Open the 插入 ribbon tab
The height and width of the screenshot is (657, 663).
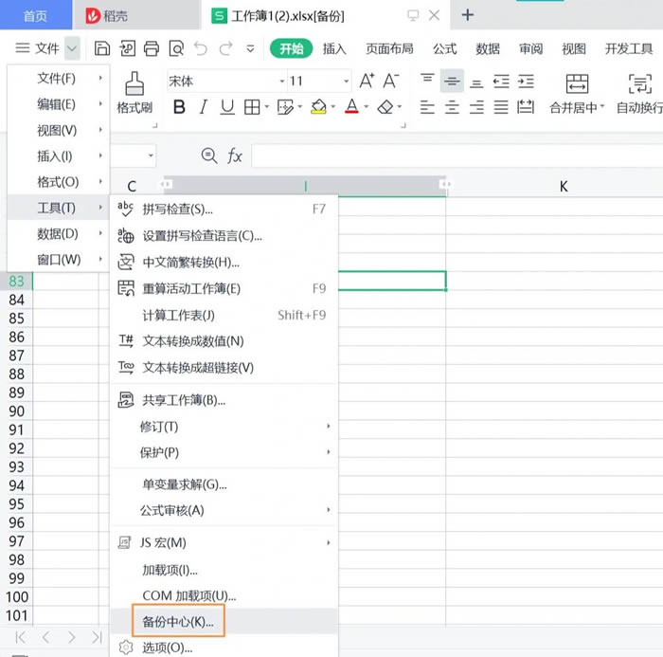point(334,48)
